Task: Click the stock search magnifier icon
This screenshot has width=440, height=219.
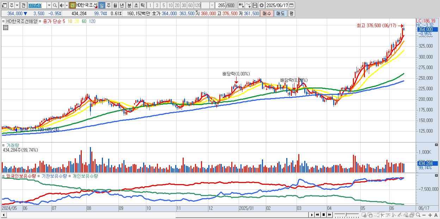Action: [55, 5]
